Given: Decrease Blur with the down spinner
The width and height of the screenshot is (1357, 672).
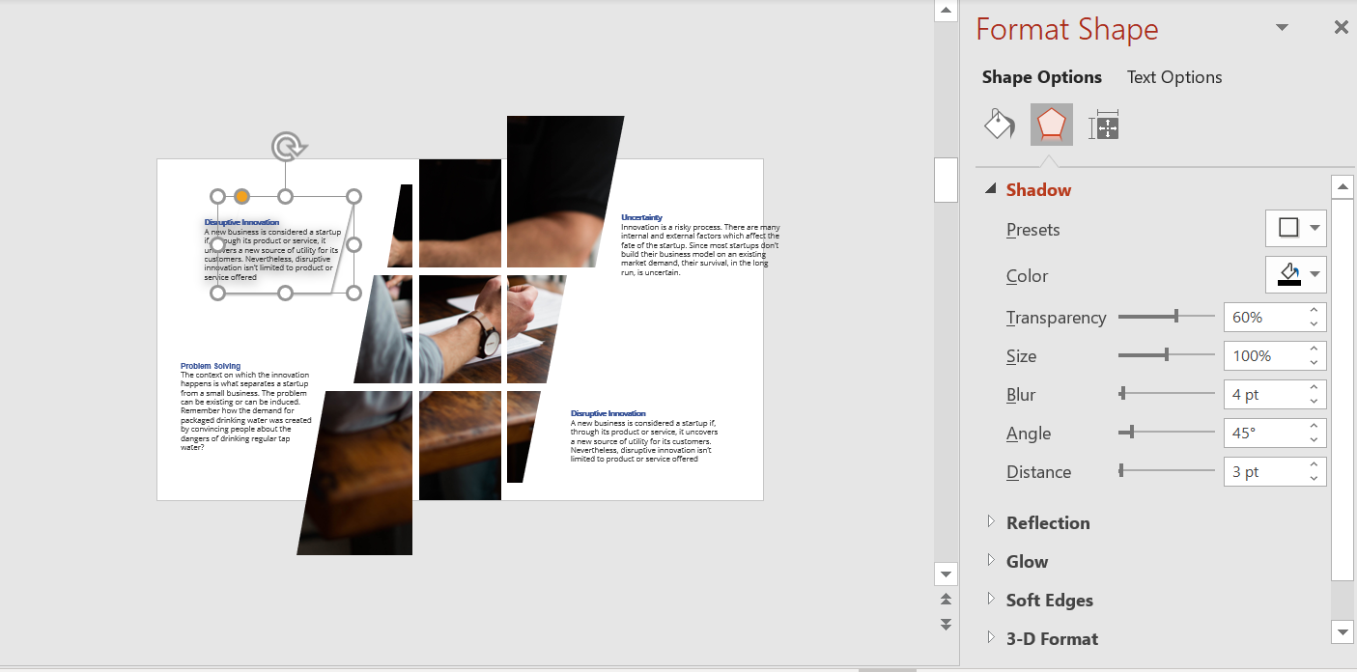Looking at the screenshot, I should (x=1315, y=401).
